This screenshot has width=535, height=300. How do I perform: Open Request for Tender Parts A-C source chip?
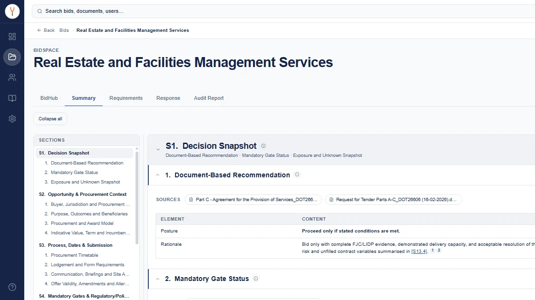393,200
